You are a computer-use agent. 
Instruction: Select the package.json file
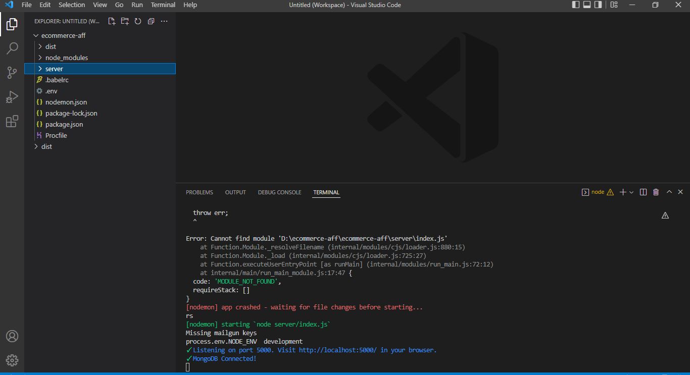point(64,124)
